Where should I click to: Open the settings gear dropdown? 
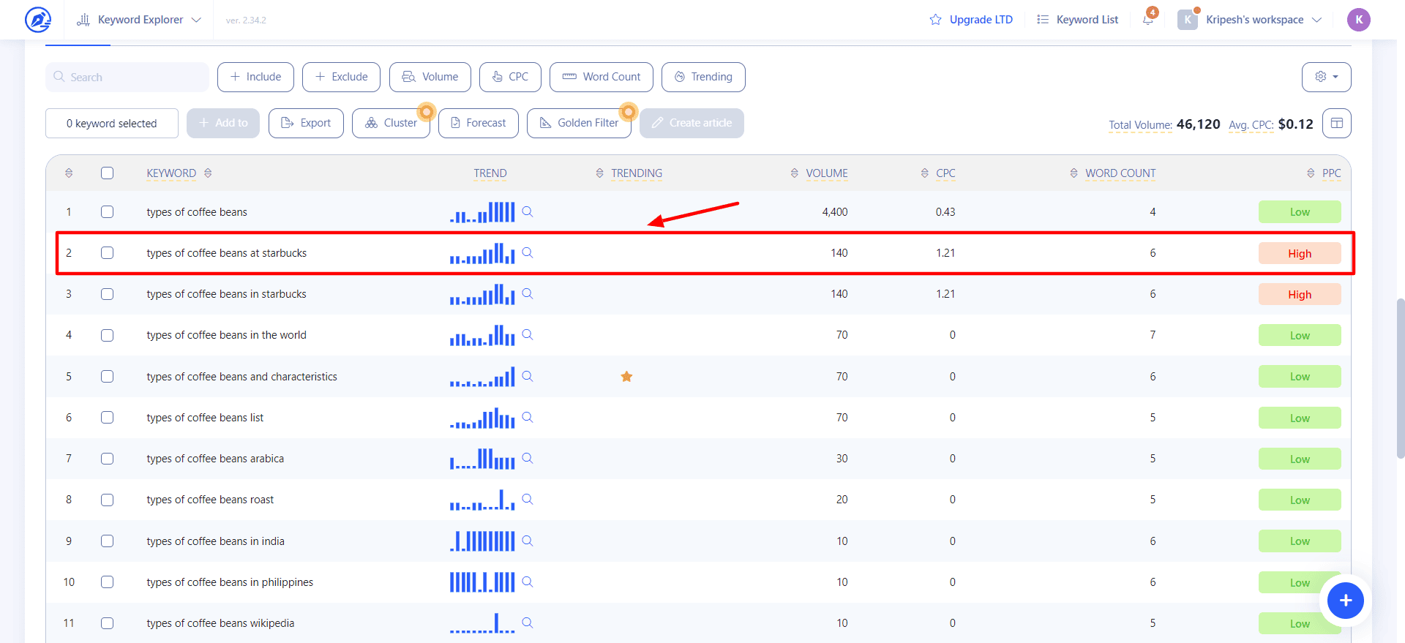1326,77
